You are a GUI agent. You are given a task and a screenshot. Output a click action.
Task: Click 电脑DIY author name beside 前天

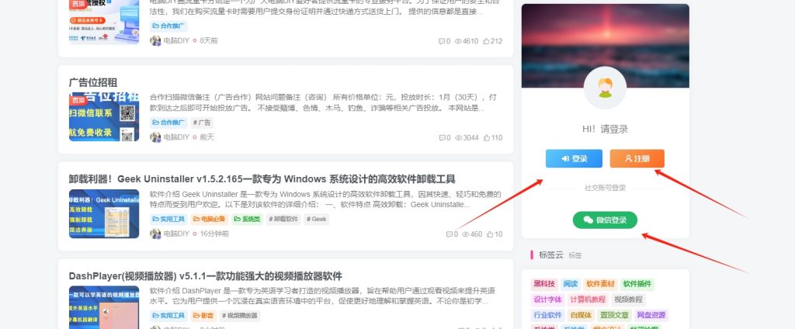pyautogui.click(x=176, y=137)
